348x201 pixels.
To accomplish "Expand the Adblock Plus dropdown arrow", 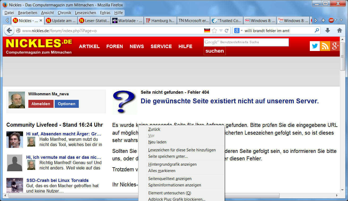I will coord(336,20).
